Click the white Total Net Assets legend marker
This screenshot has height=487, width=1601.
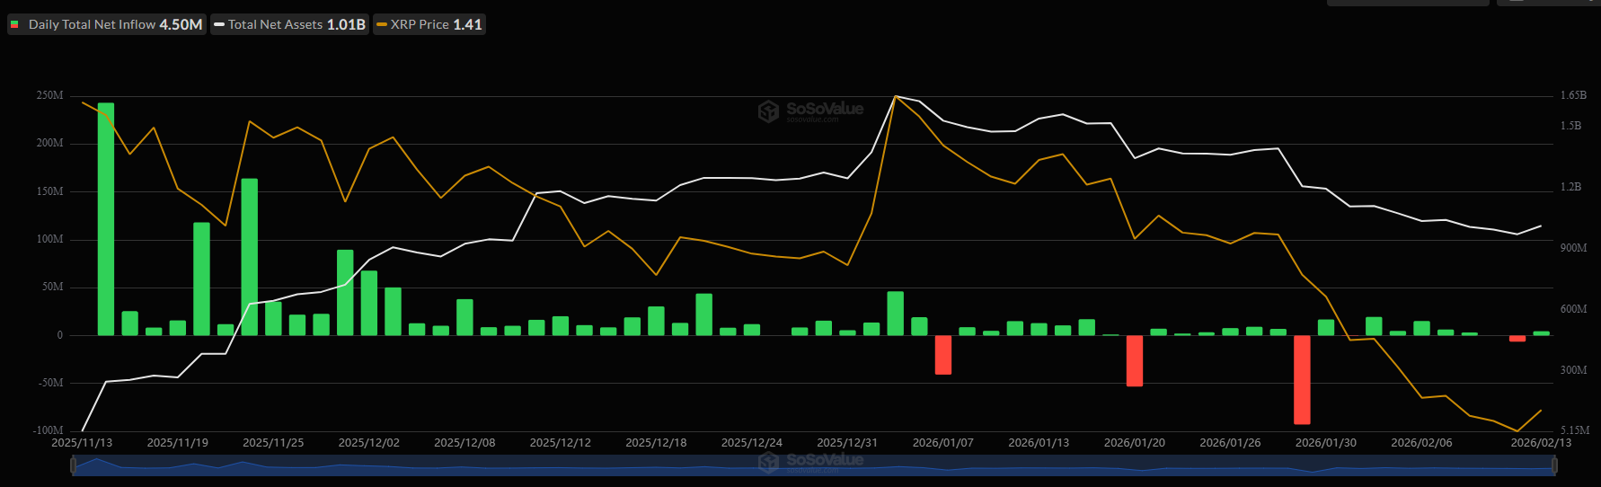coord(219,24)
